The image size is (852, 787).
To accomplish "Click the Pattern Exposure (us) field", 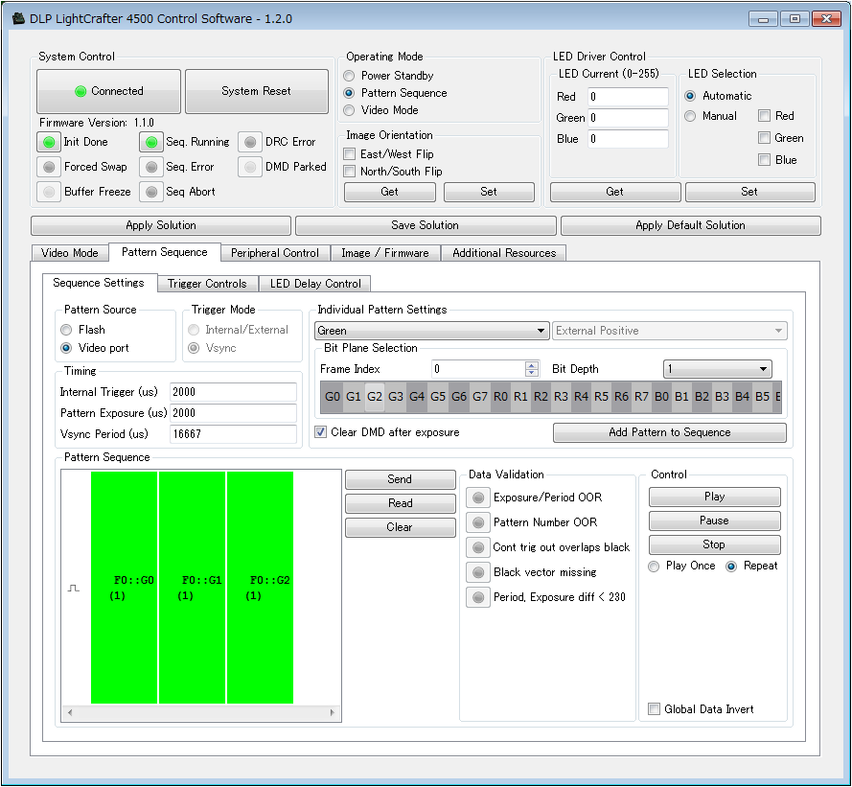I will click(233, 413).
